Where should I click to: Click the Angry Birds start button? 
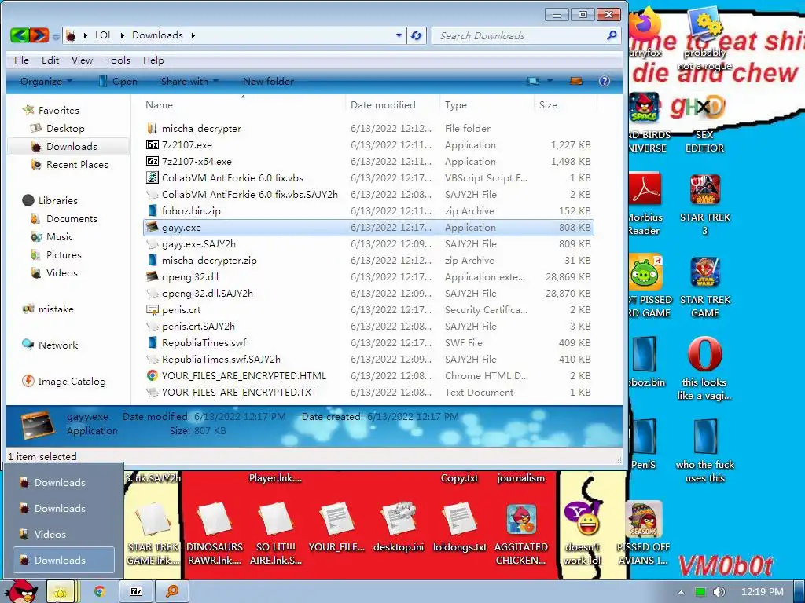(x=20, y=590)
